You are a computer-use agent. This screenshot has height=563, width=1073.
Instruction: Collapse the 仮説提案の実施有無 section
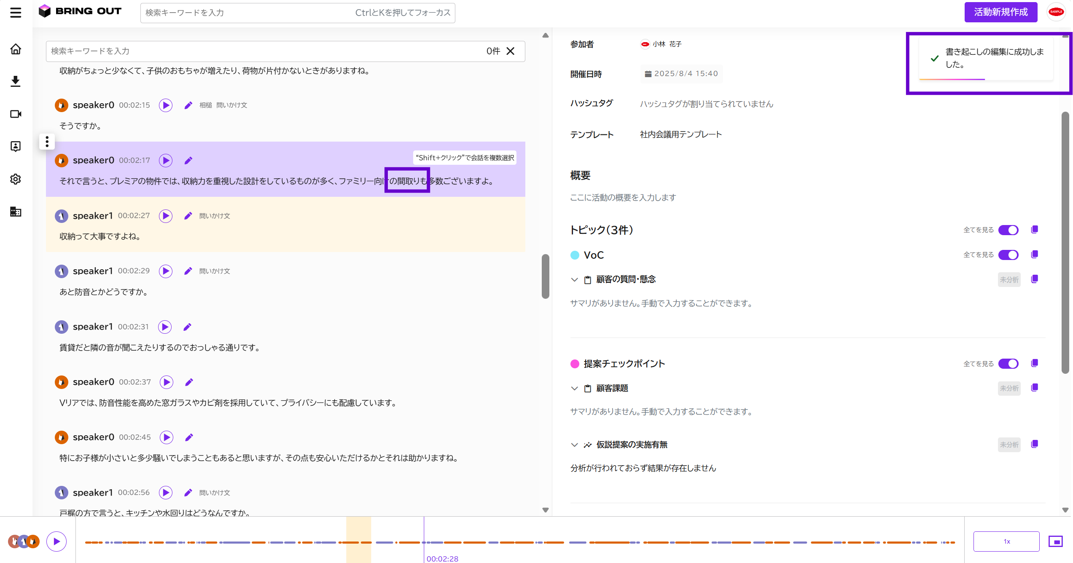click(574, 445)
